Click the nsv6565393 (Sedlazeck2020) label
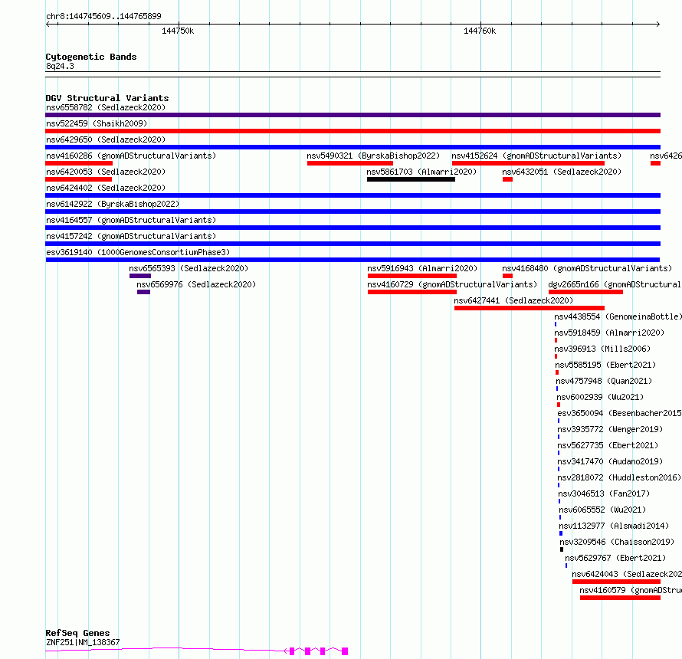The height and width of the screenshot is (659, 682). click(189, 268)
